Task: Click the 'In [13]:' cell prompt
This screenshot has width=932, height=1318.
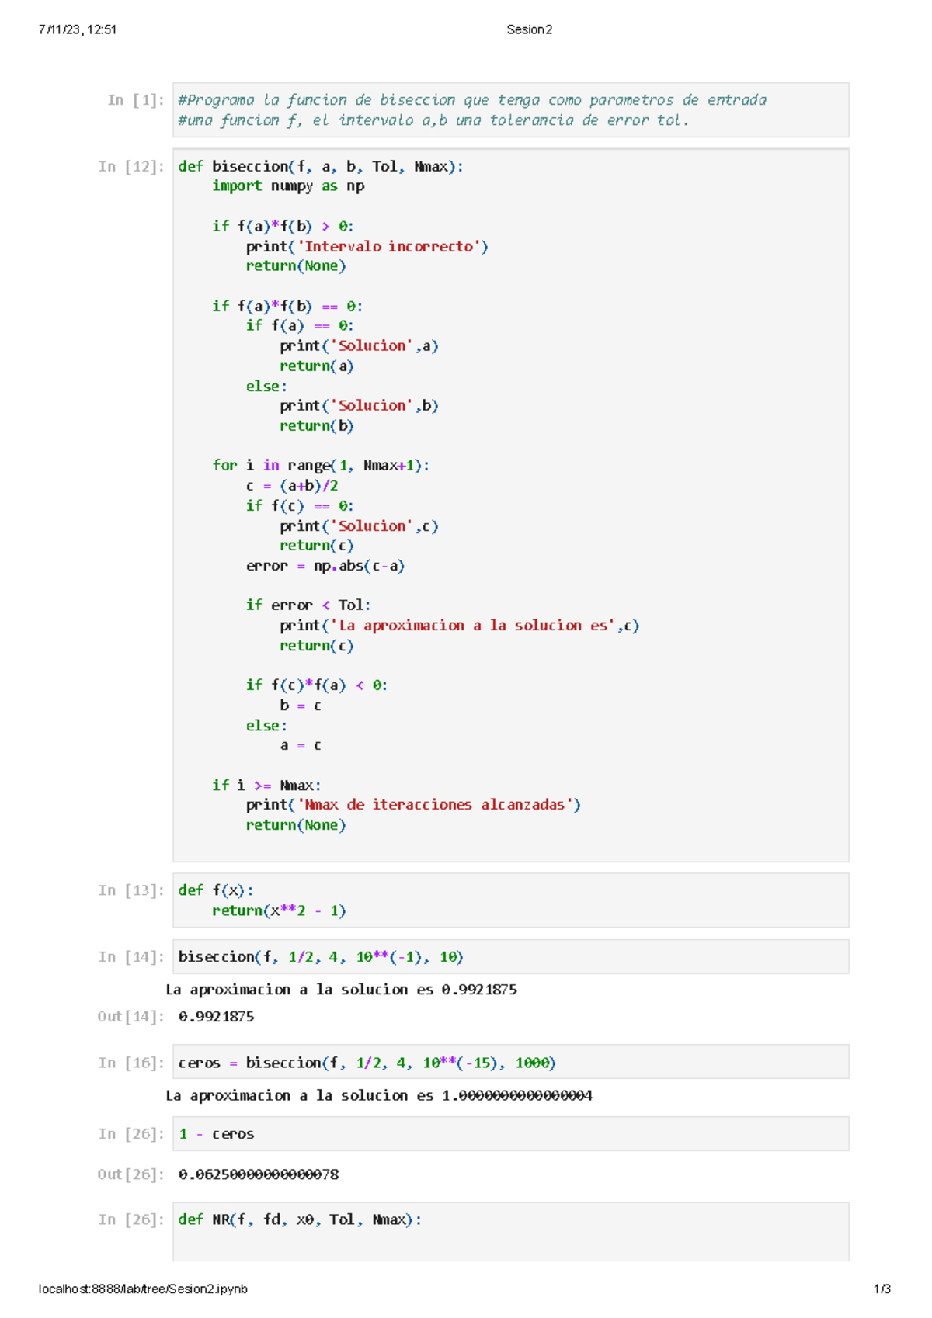Action: click(x=131, y=890)
